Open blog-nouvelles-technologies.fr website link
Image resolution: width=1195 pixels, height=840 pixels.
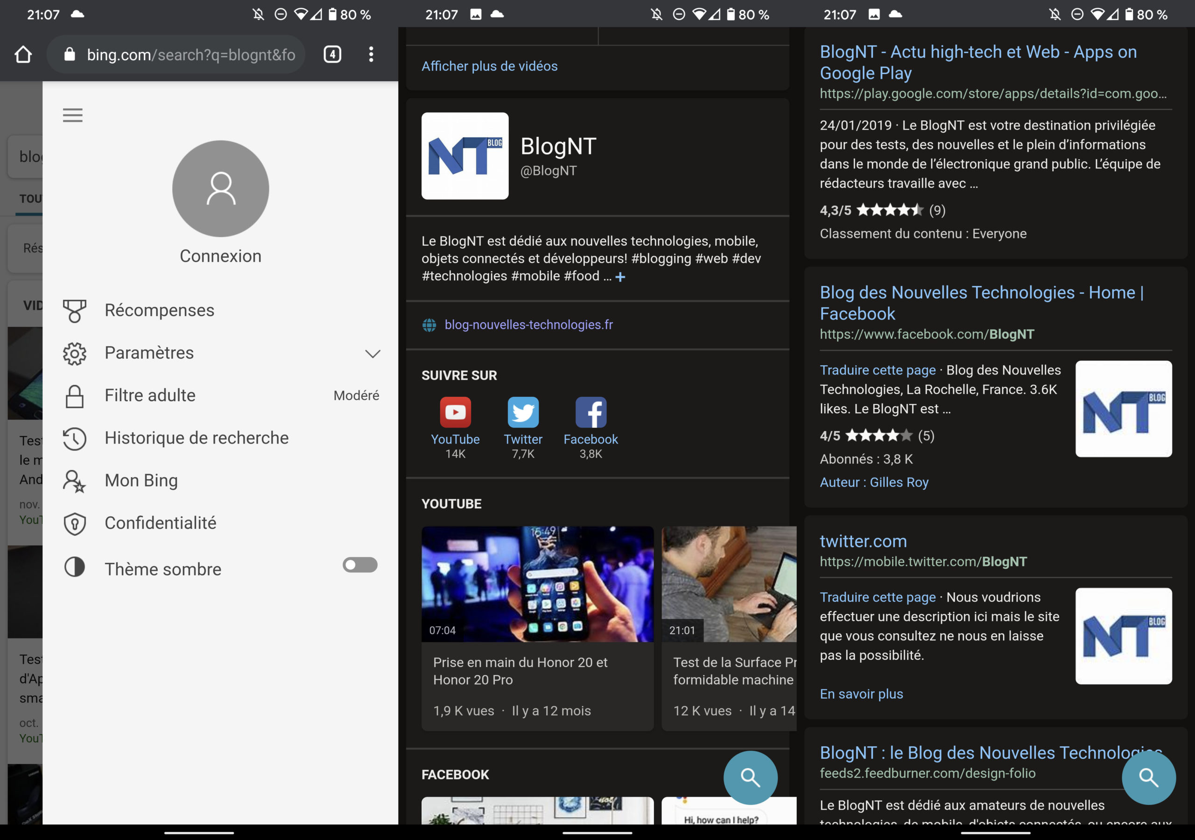coord(528,325)
